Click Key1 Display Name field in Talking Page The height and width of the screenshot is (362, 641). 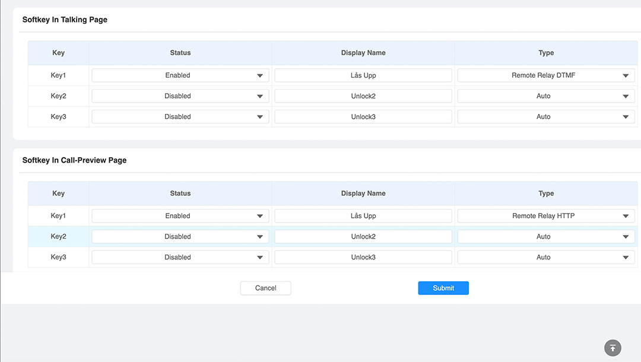tap(363, 75)
